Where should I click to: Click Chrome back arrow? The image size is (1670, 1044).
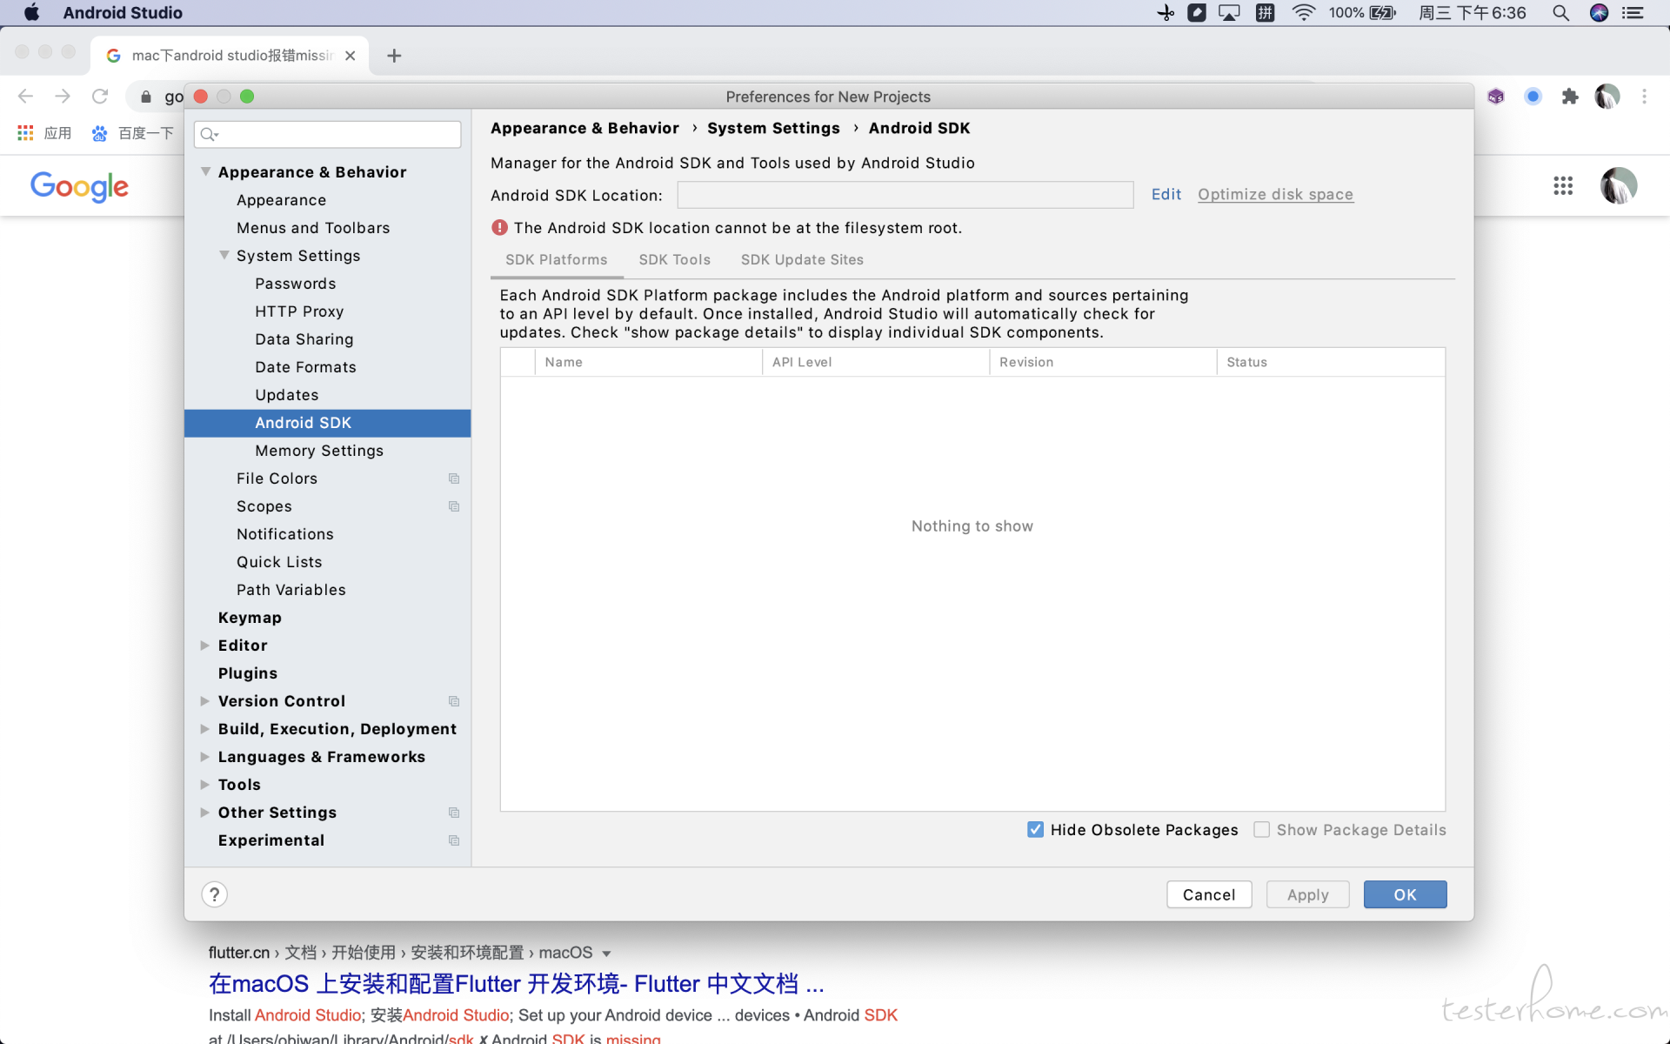[x=25, y=97]
